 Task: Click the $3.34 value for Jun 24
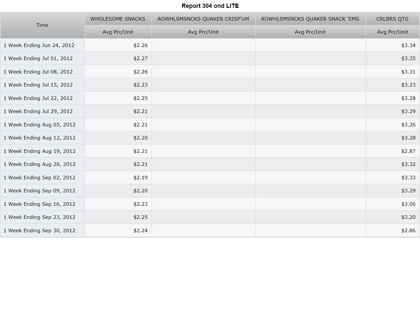[409, 45]
